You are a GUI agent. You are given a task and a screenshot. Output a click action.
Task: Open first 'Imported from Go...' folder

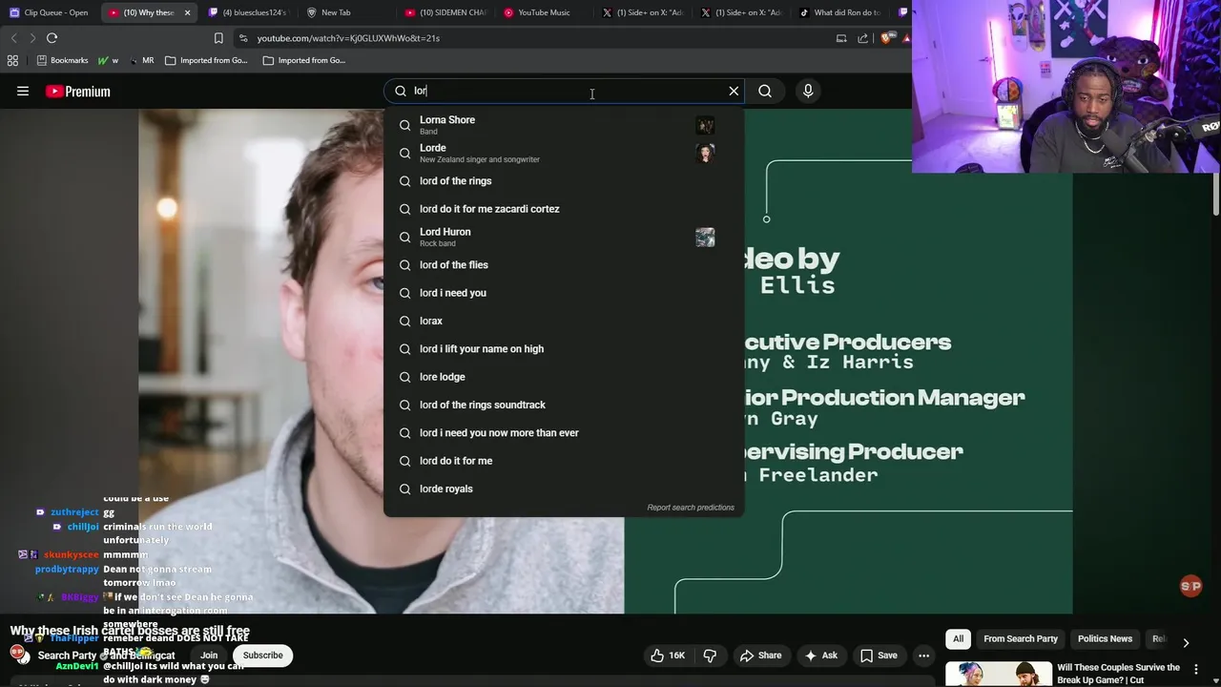coord(206,60)
